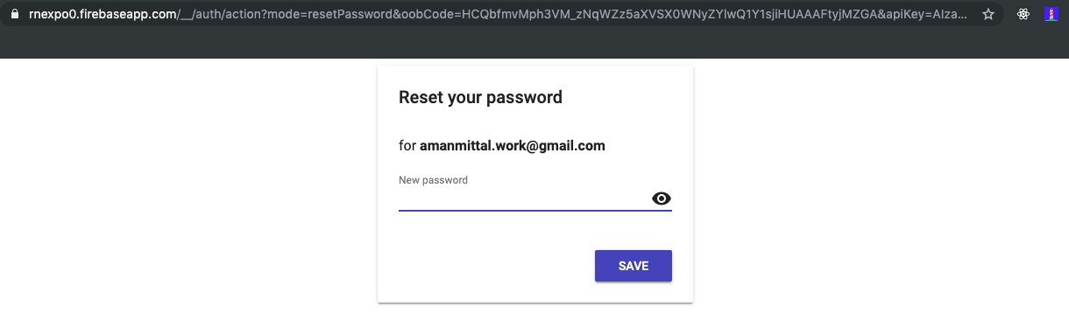Open the React Developer Tools extension
Image resolution: width=1069 pixels, height=327 pixels.
pyautogui.click(x=1023, y=14)
